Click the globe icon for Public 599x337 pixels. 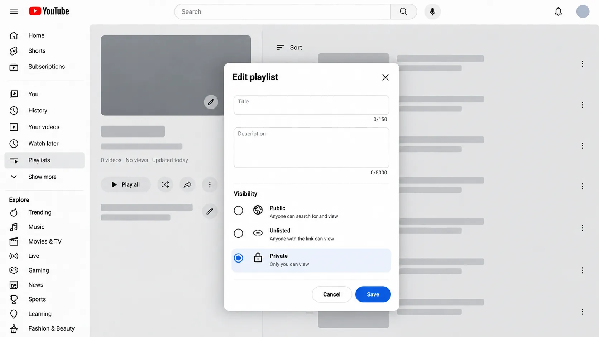tap(258, 210)
